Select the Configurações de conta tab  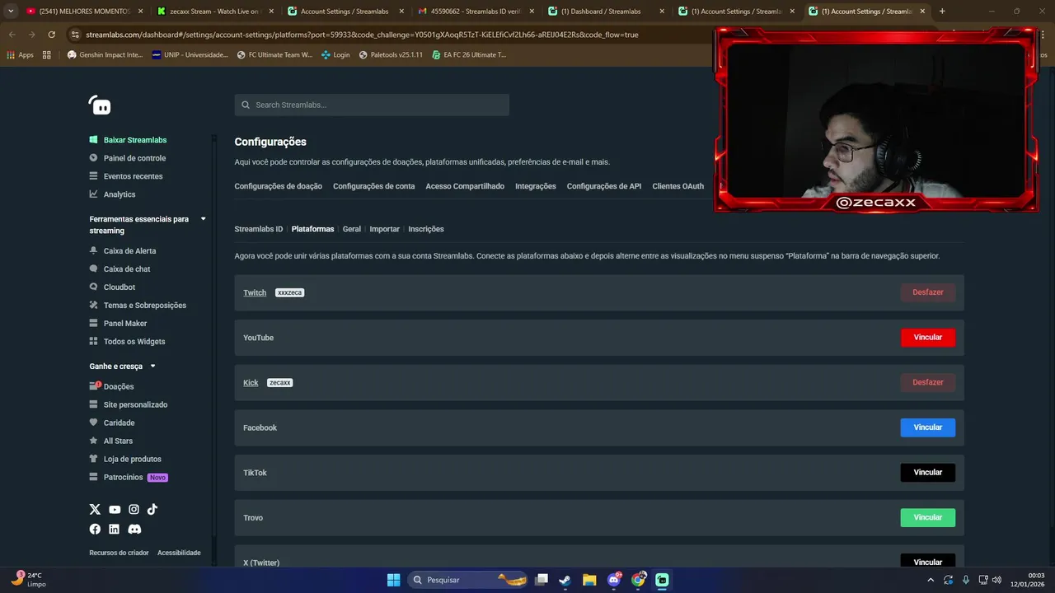373,186
